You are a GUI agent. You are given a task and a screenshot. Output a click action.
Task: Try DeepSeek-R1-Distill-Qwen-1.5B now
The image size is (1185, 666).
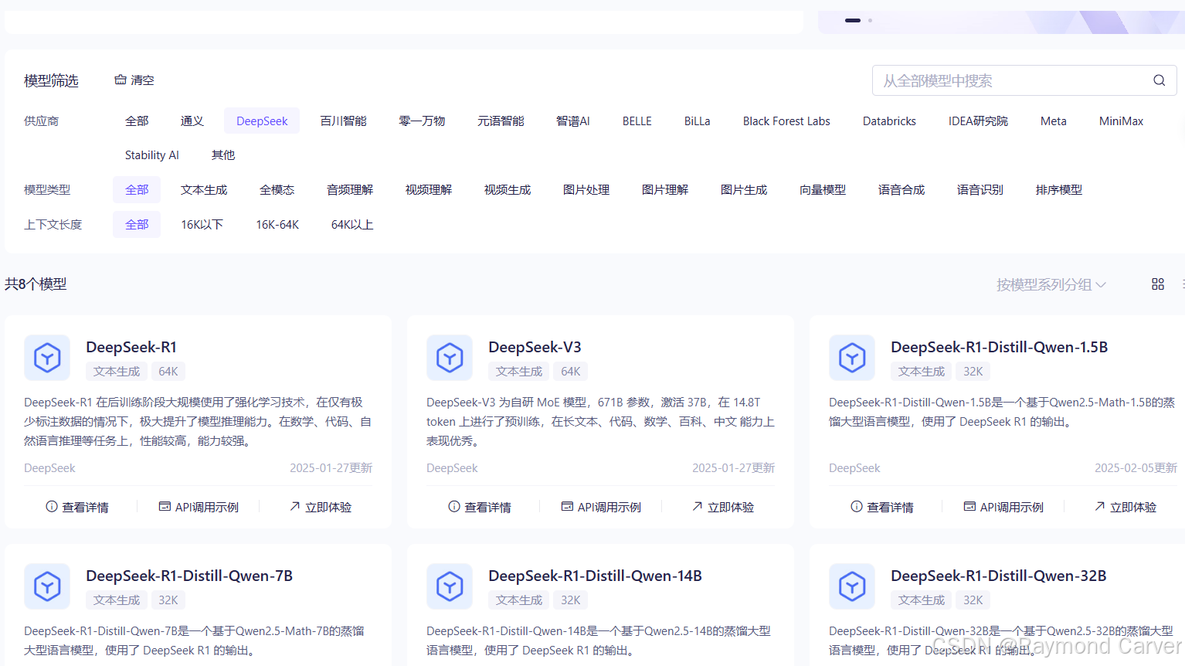(1126, 507)
